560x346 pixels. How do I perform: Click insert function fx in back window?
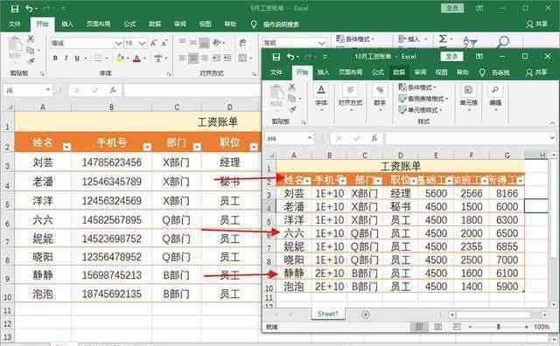tap(113, 90)
